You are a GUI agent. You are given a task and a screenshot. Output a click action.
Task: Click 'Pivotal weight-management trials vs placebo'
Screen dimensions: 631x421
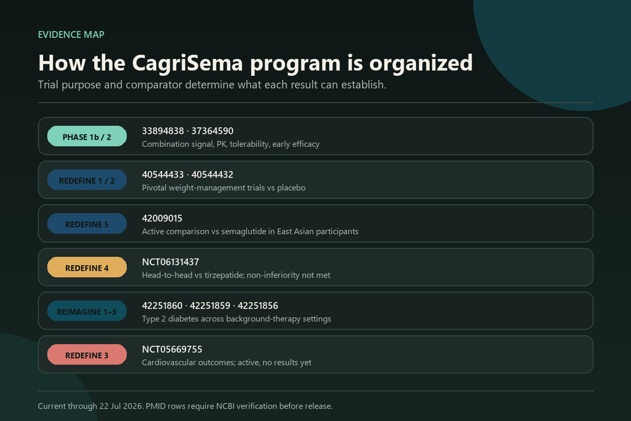(223, 188)
